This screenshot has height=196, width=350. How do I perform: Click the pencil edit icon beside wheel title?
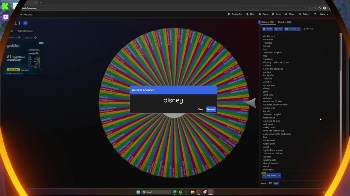pos(25,23)
